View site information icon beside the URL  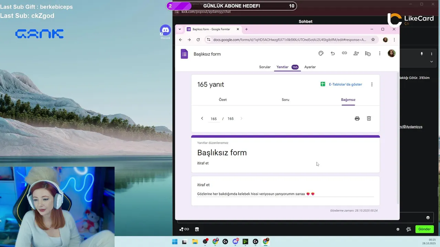(208, 40)
